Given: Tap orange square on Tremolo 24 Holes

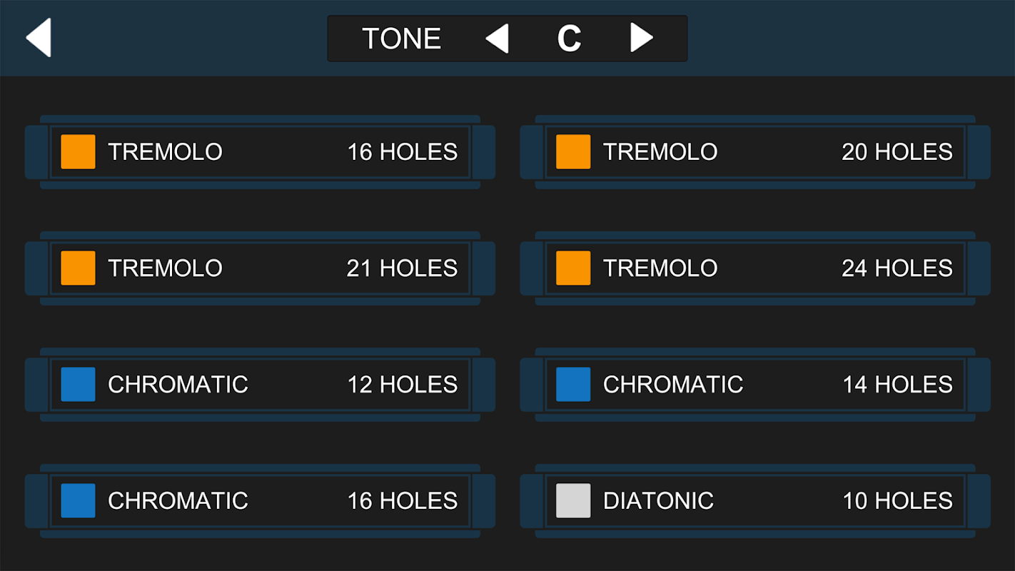Looking at the screenshot, I should coord(573,268).
